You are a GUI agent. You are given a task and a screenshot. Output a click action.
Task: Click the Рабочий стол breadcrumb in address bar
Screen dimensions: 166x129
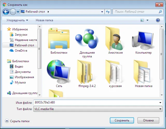point(35,11)
